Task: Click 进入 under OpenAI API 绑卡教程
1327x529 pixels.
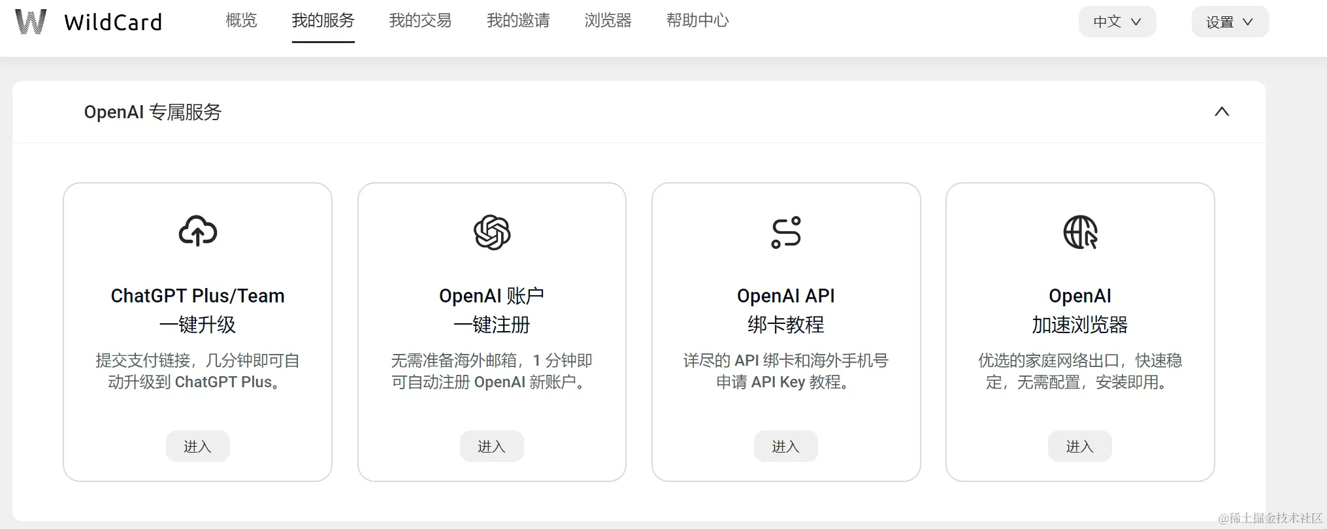Action: pos(785,446)
